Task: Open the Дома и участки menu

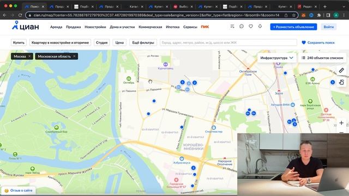Action: 122,27
